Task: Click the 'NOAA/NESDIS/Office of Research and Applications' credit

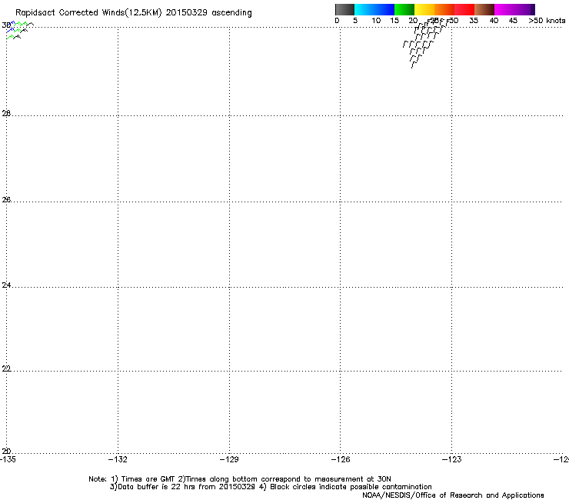Action: [x=453, y=495]
